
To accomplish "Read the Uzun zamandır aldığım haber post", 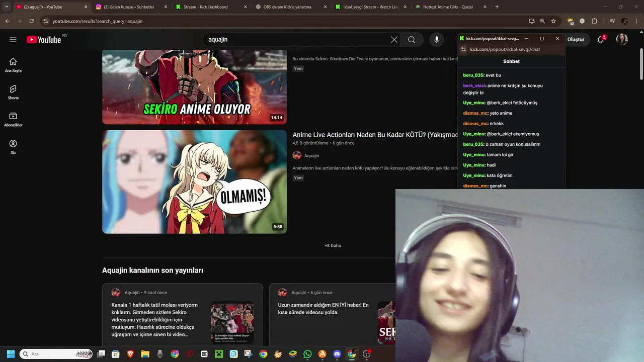I will tap(324, 309).
